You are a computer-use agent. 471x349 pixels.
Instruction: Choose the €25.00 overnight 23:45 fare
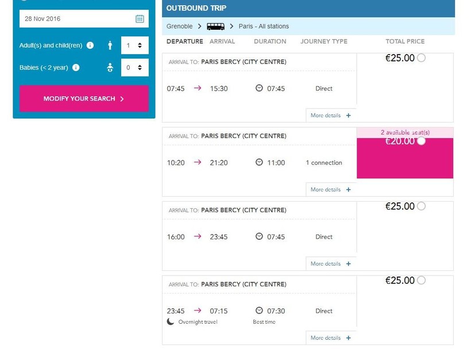421,281
